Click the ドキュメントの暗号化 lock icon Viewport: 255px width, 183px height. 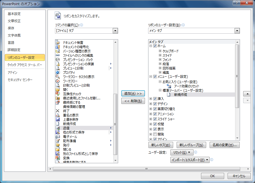point(58,47)
